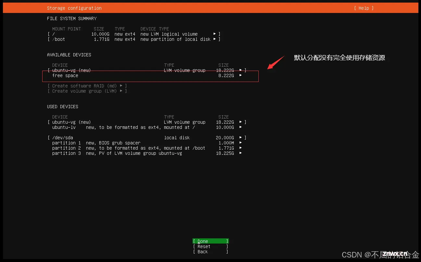Open arrow for partition 3 18.225G
This screenshot has height=262, width=421.
coord(241,153)
